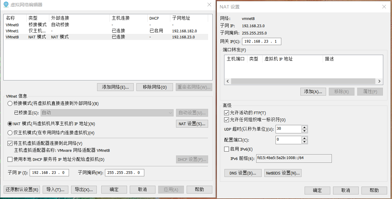Viewport: 392px width, 199px height.
Task: Confirm with 确定 in network editor
Action: coord(114,190)
